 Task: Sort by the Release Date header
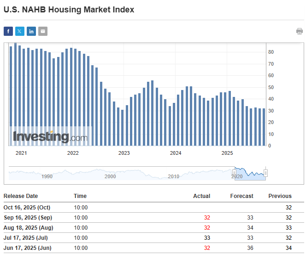[x=21, y=196]
